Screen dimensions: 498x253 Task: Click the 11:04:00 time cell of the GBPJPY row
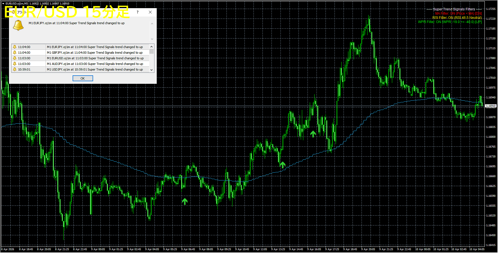click(24, 53)
